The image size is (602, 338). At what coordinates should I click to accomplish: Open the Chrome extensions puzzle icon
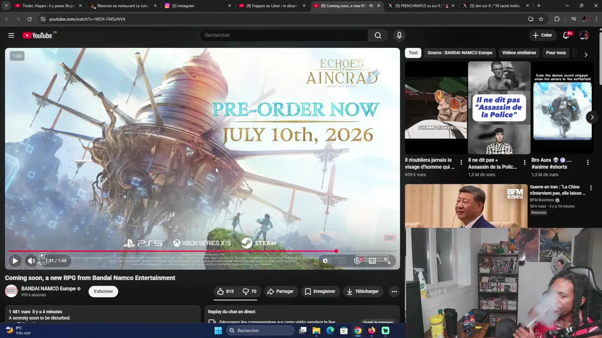(x=557, y=19)
